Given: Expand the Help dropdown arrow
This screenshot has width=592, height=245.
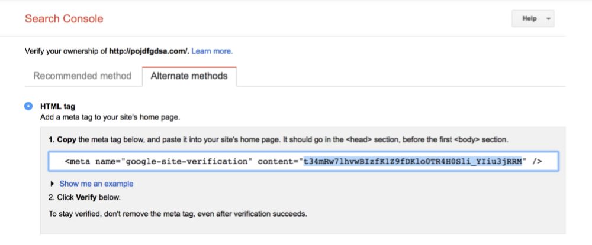Looking at the screenshot, I should point(548,19).
